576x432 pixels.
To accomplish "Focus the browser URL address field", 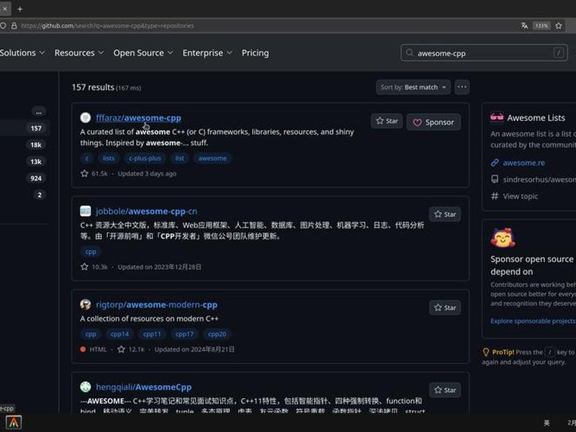I will (x=257, y=26).
